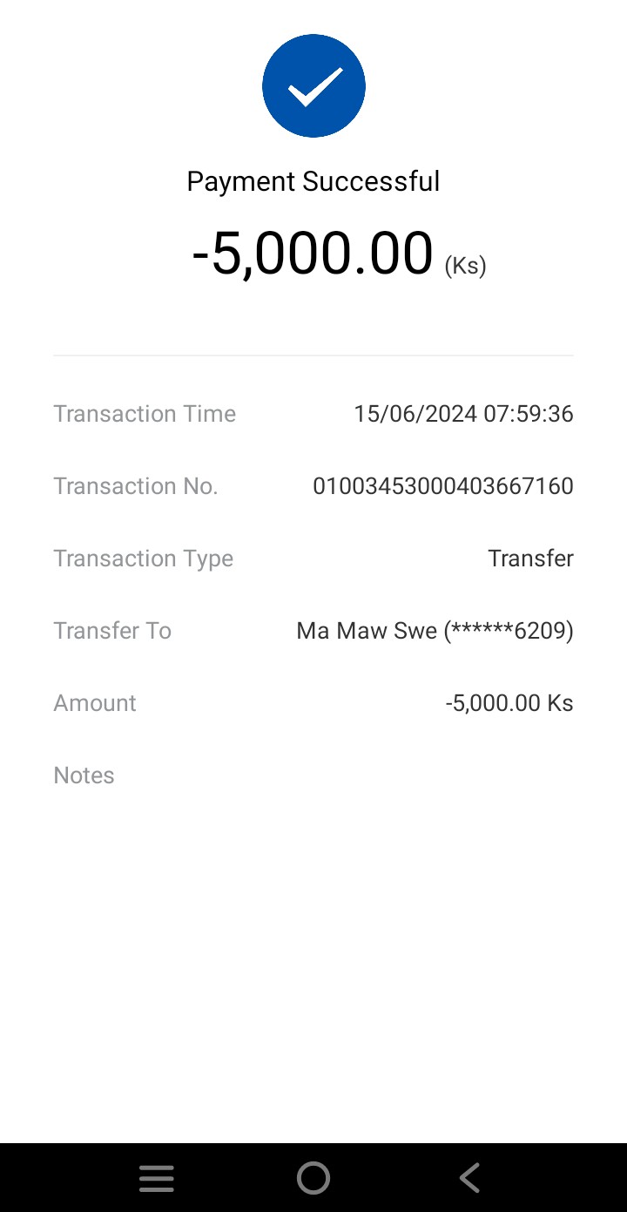Tap the large -5,000.00 amount
Image resolution: width=627 pixels, height=1212 pixels.
[312, 254]
